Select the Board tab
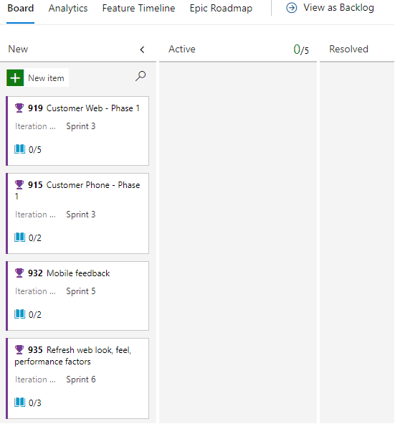The width and height of the screenshot is (395, 424). tap(21, 9)
